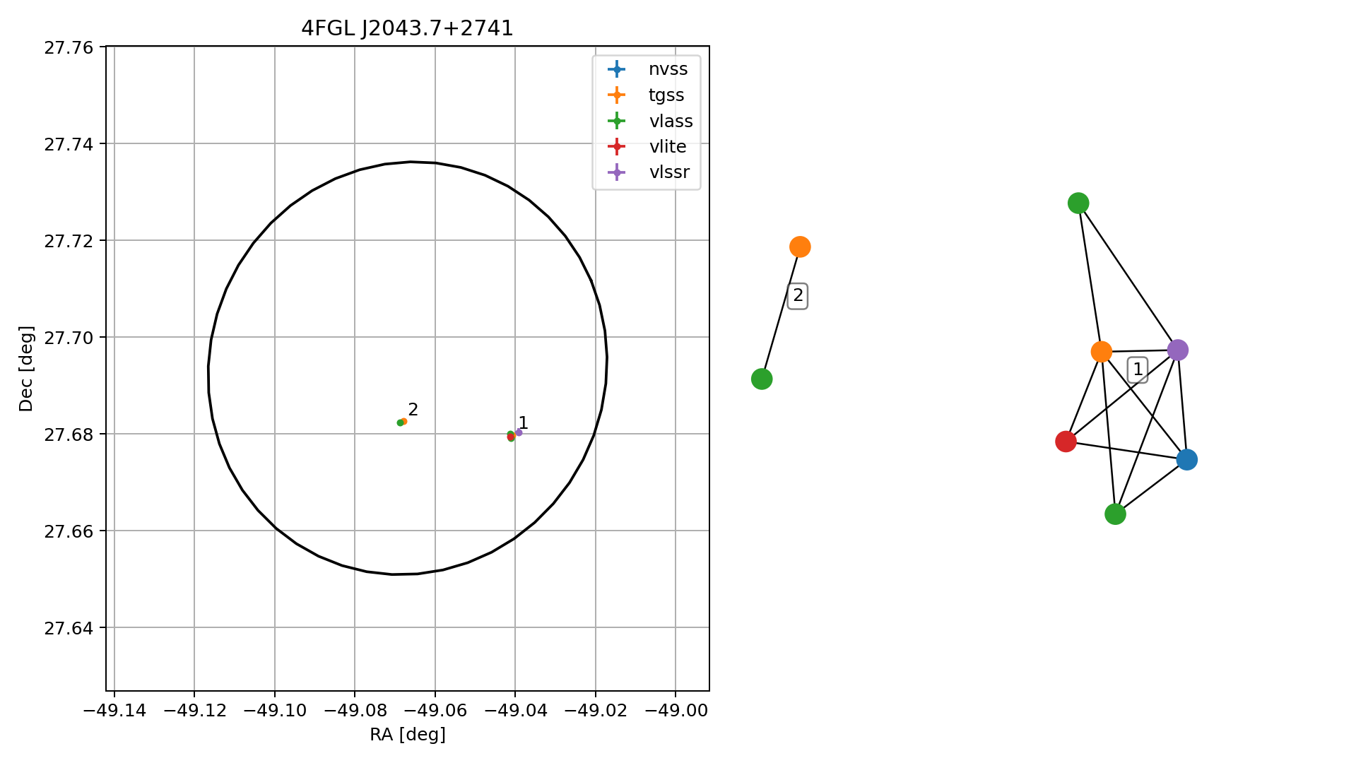The height and width of the screenshot is (763, 1356).
Task: Select the blue node in graph cluster 1
Action: click(1186, 460)
